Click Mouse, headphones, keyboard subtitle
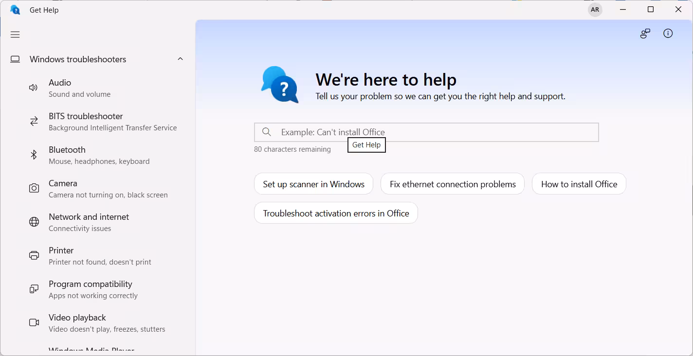This screenshot has height=356, width=693. click(x=99, y=161)
